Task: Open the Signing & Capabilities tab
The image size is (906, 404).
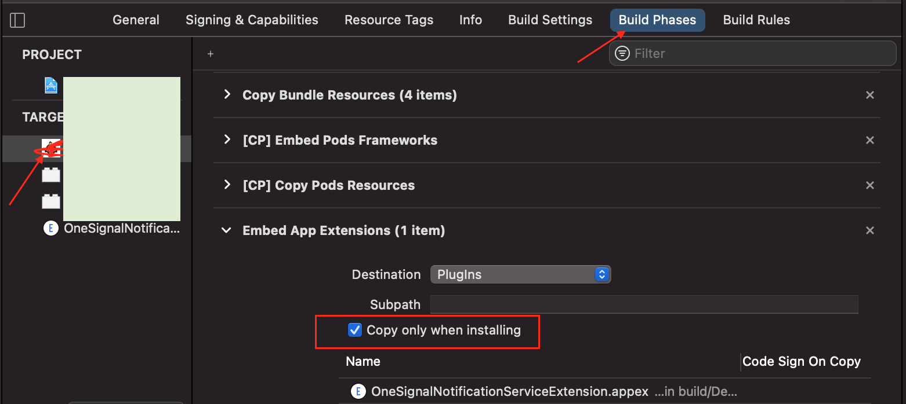Action: tap(252, 20)
